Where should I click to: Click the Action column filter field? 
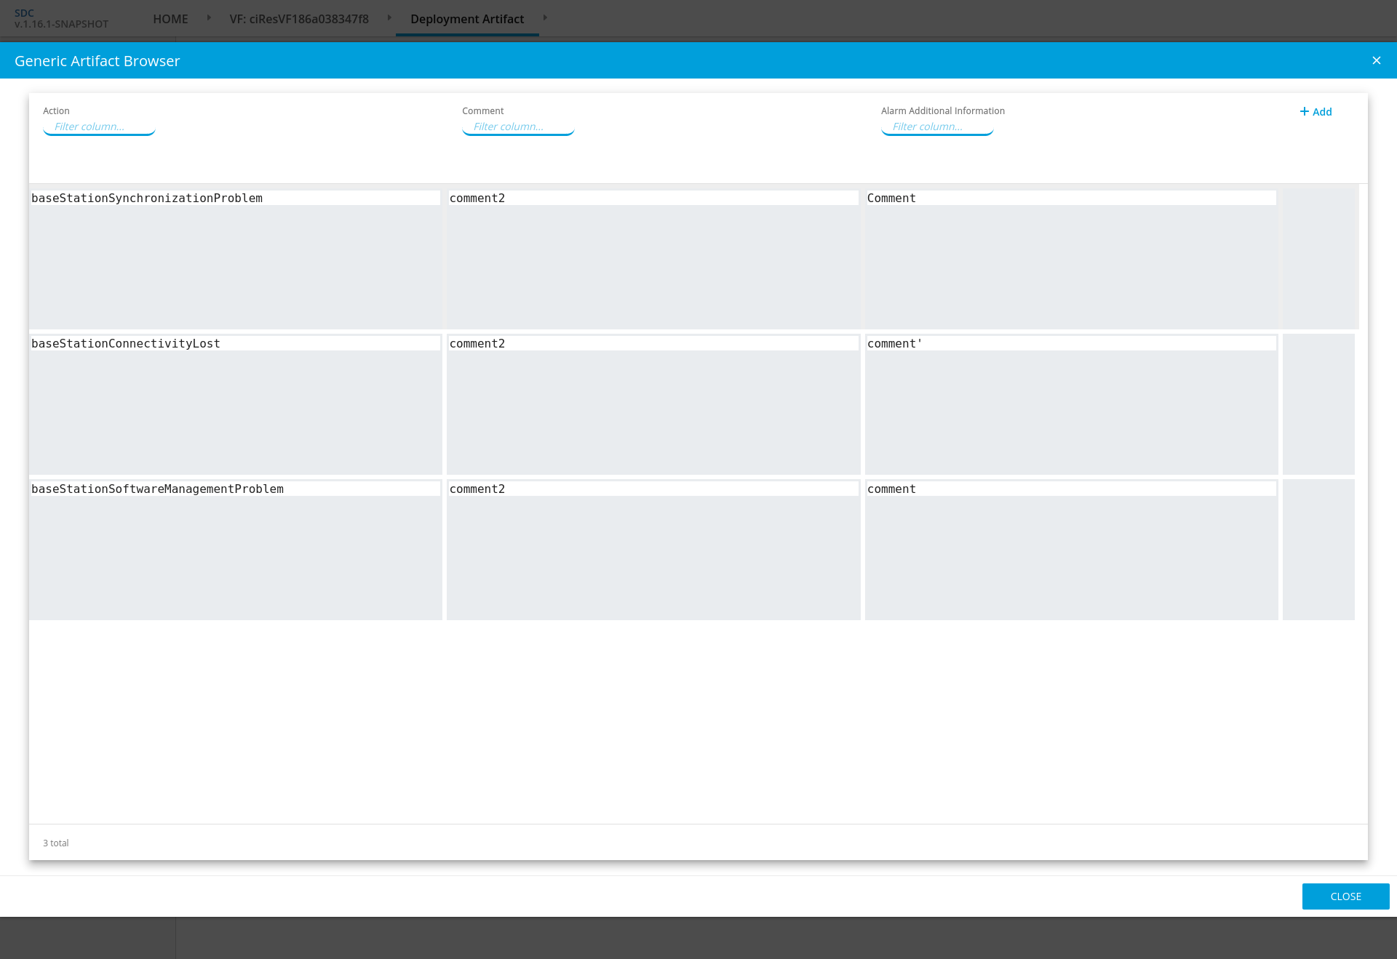[x=99, y=127]
